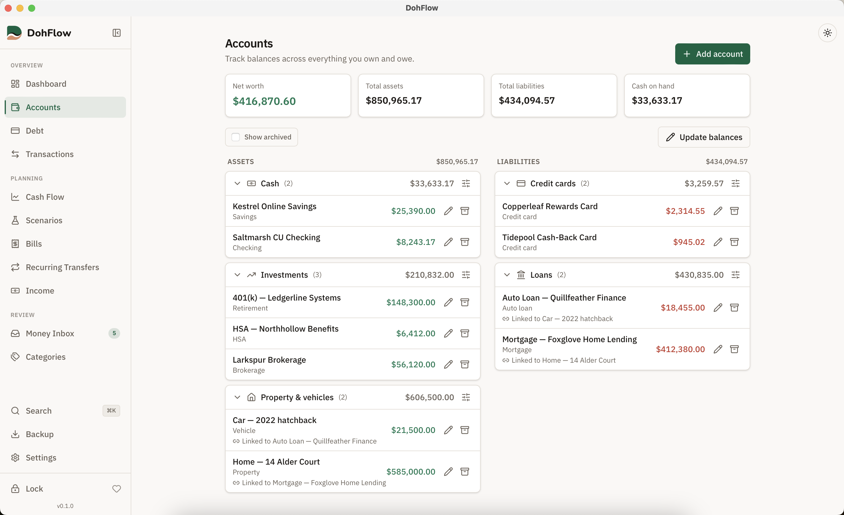844x515 pixels.
Task: Open Credit cards group settings sliders icon
Action: click(735, 184)
